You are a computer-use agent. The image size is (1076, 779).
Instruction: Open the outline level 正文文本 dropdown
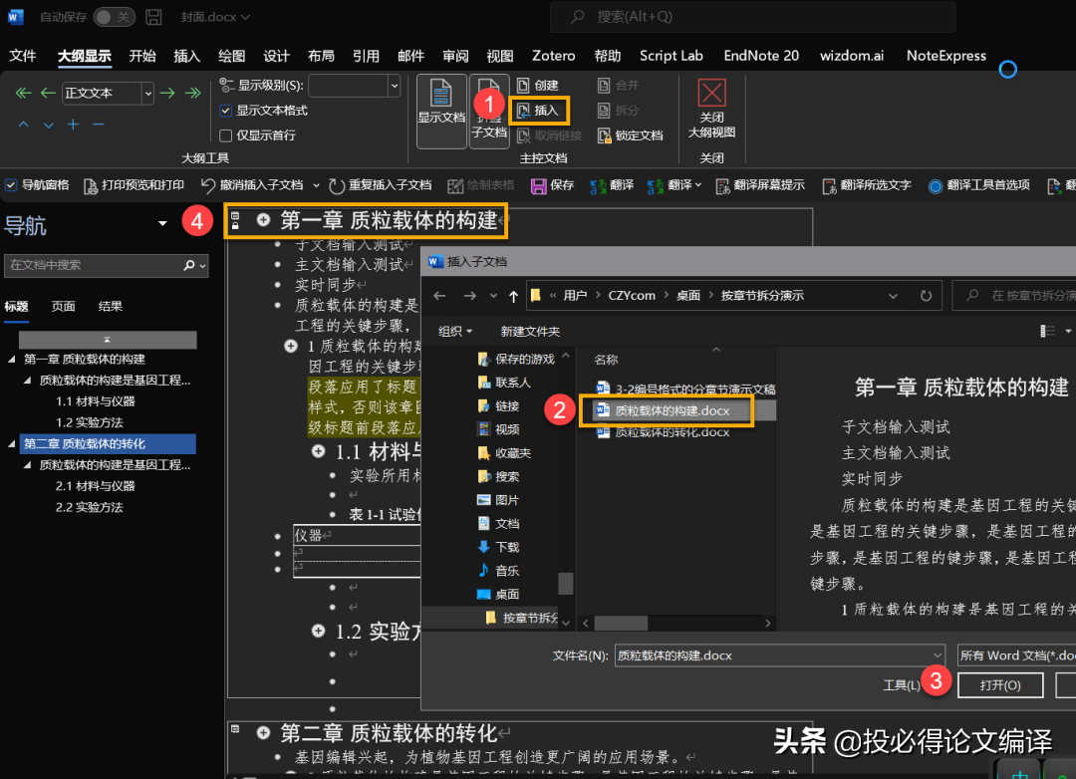pyautogui.click(x=148, y=93)
